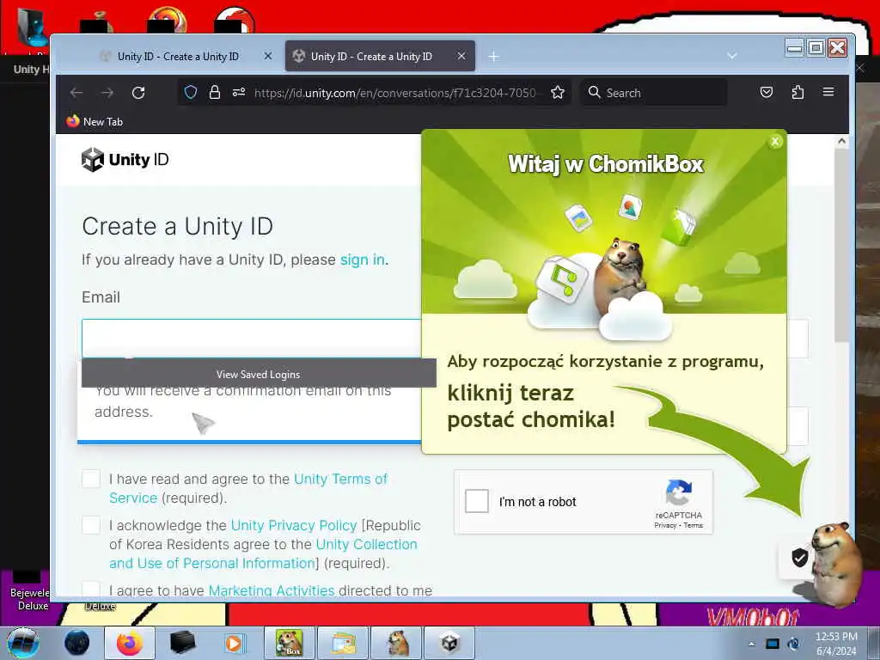This screenshot has height=660, width=880.
Task: Click the Firefox forward arrow
Action: point(107,93)
